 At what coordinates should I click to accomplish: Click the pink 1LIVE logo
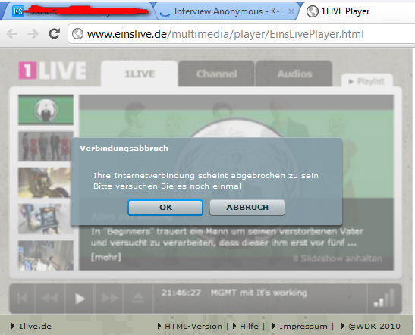tap(52, 70)
